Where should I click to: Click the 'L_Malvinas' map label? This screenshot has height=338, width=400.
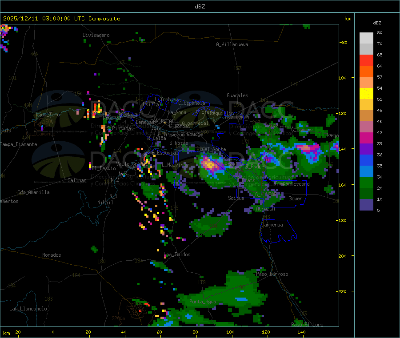(175, 165)
